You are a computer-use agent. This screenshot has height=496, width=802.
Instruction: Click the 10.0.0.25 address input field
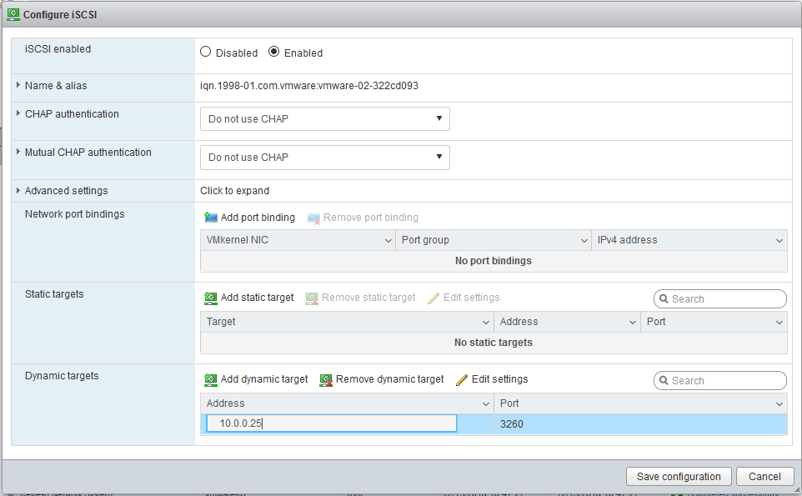click(x=332, y=423)
